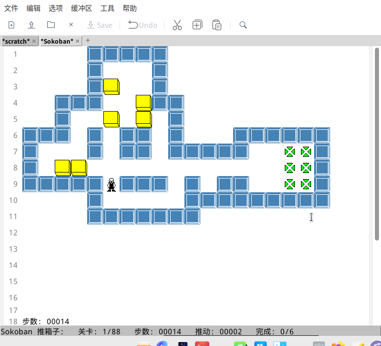Close the *Sokoban* tab
The height and width of the screenshot is (346, 381).
pyautogui.click(x=78, y=41)
